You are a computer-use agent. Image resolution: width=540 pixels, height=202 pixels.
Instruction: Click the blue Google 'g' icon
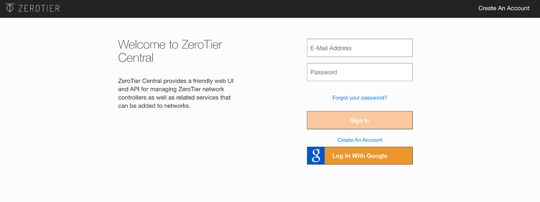click(x=316, y=156)
